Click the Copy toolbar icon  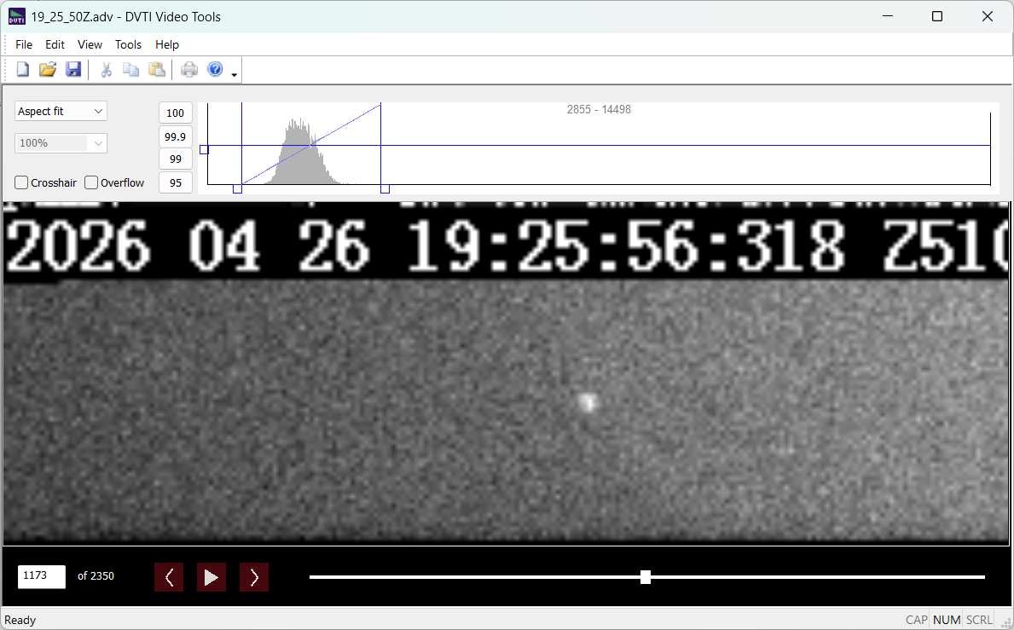tap(131, 69)
